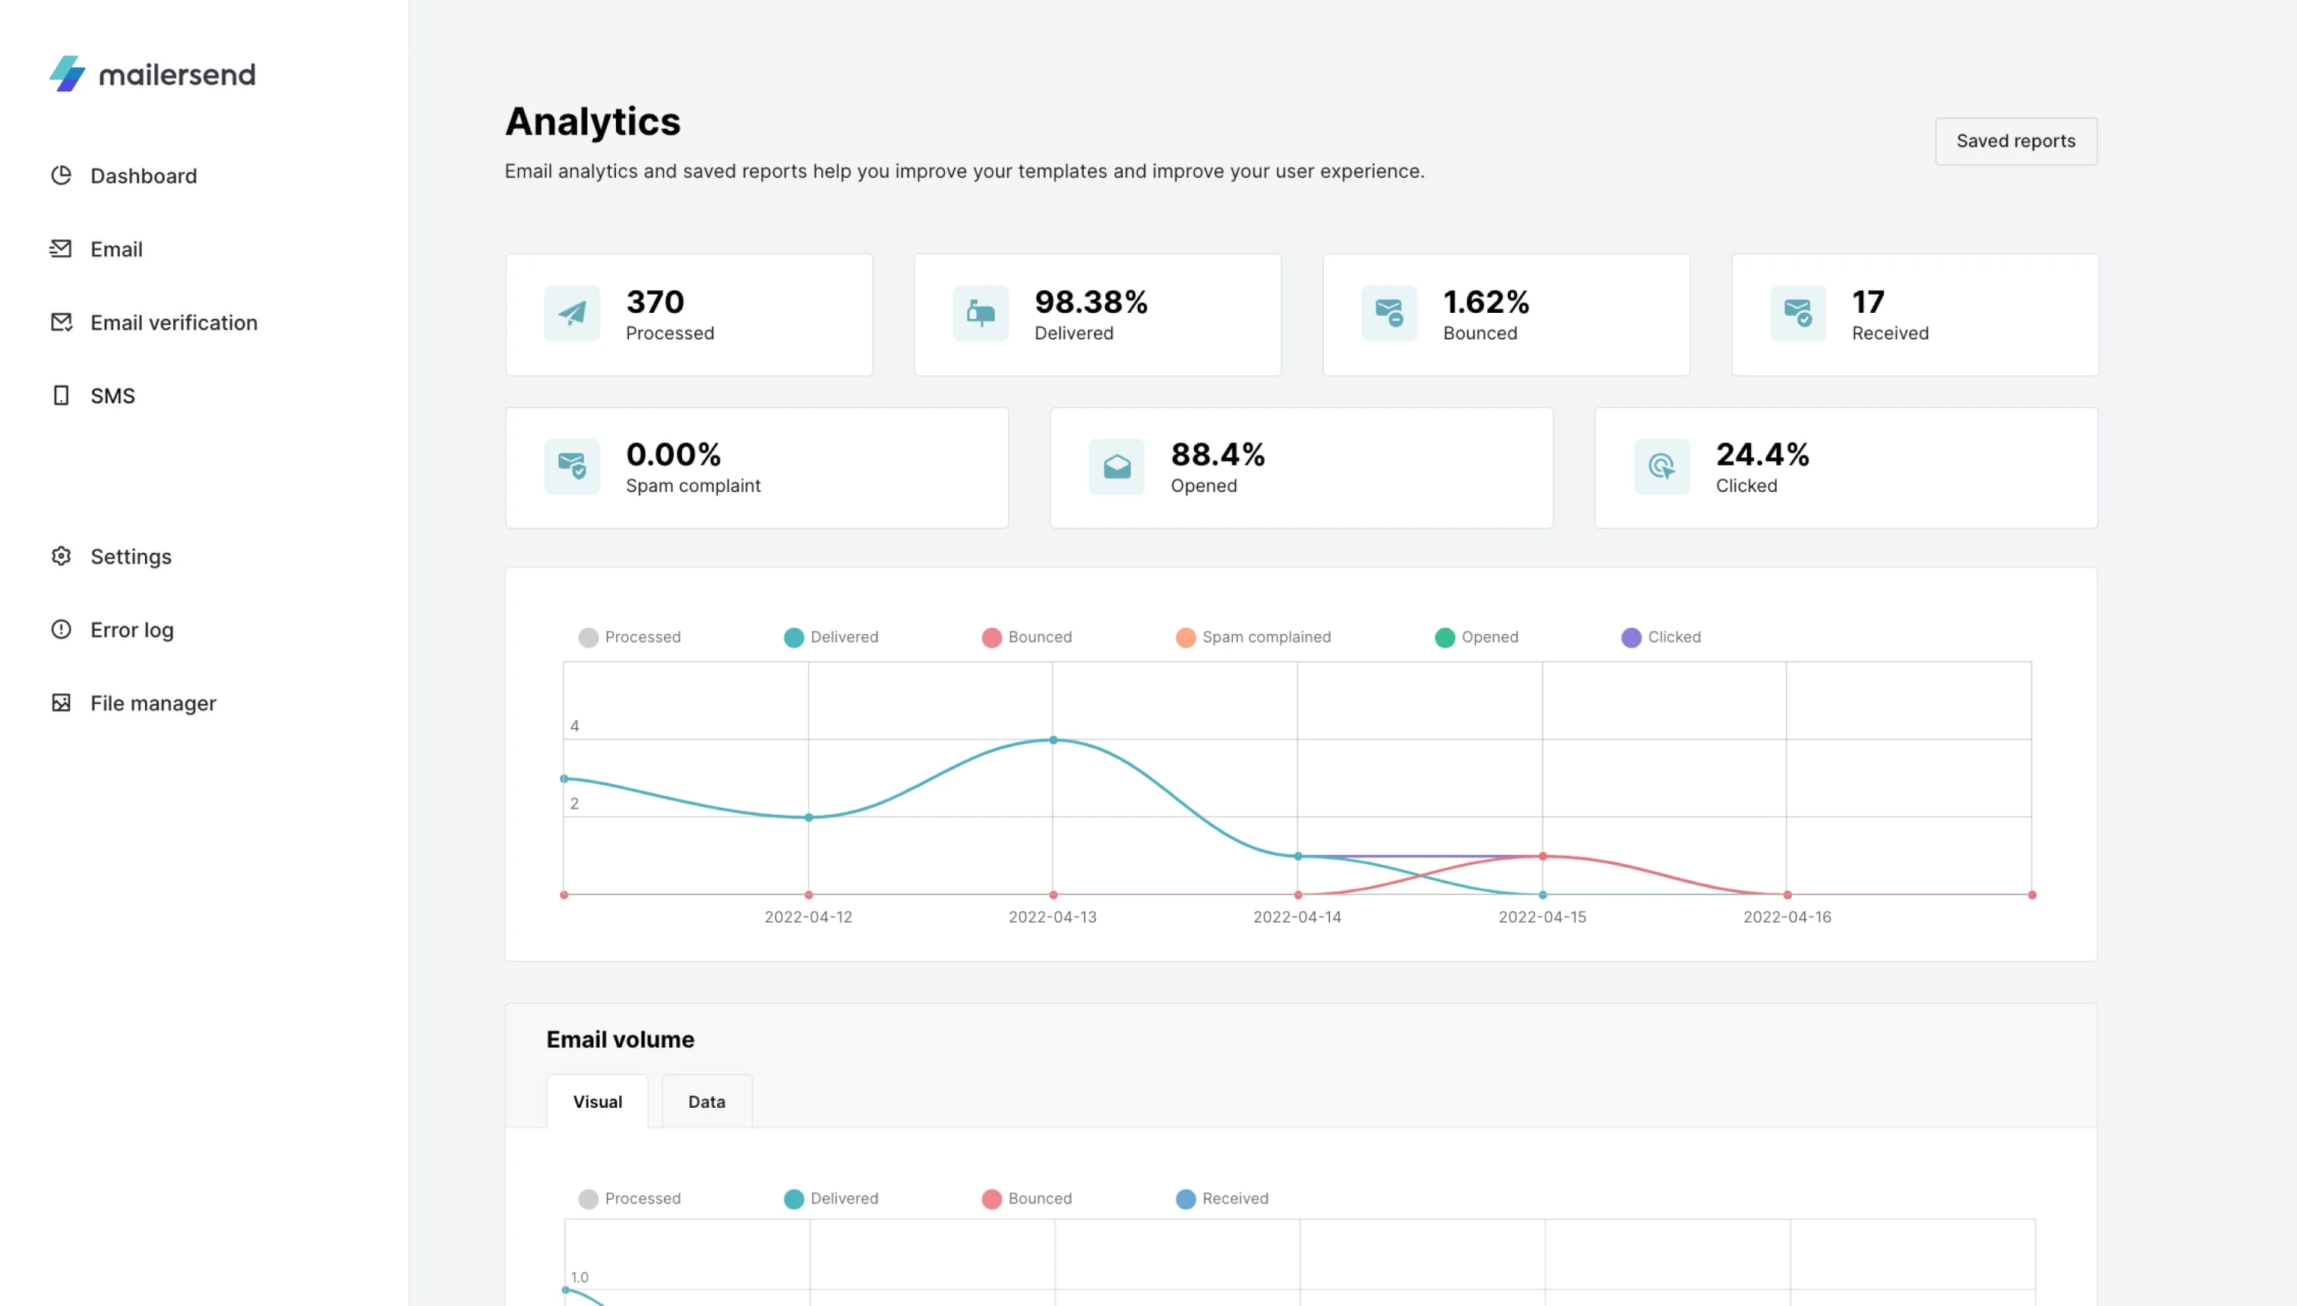The image size is (2297, 1306).
Task: Click the 2022-04-14 axis date label
Action: (1297, 916)
